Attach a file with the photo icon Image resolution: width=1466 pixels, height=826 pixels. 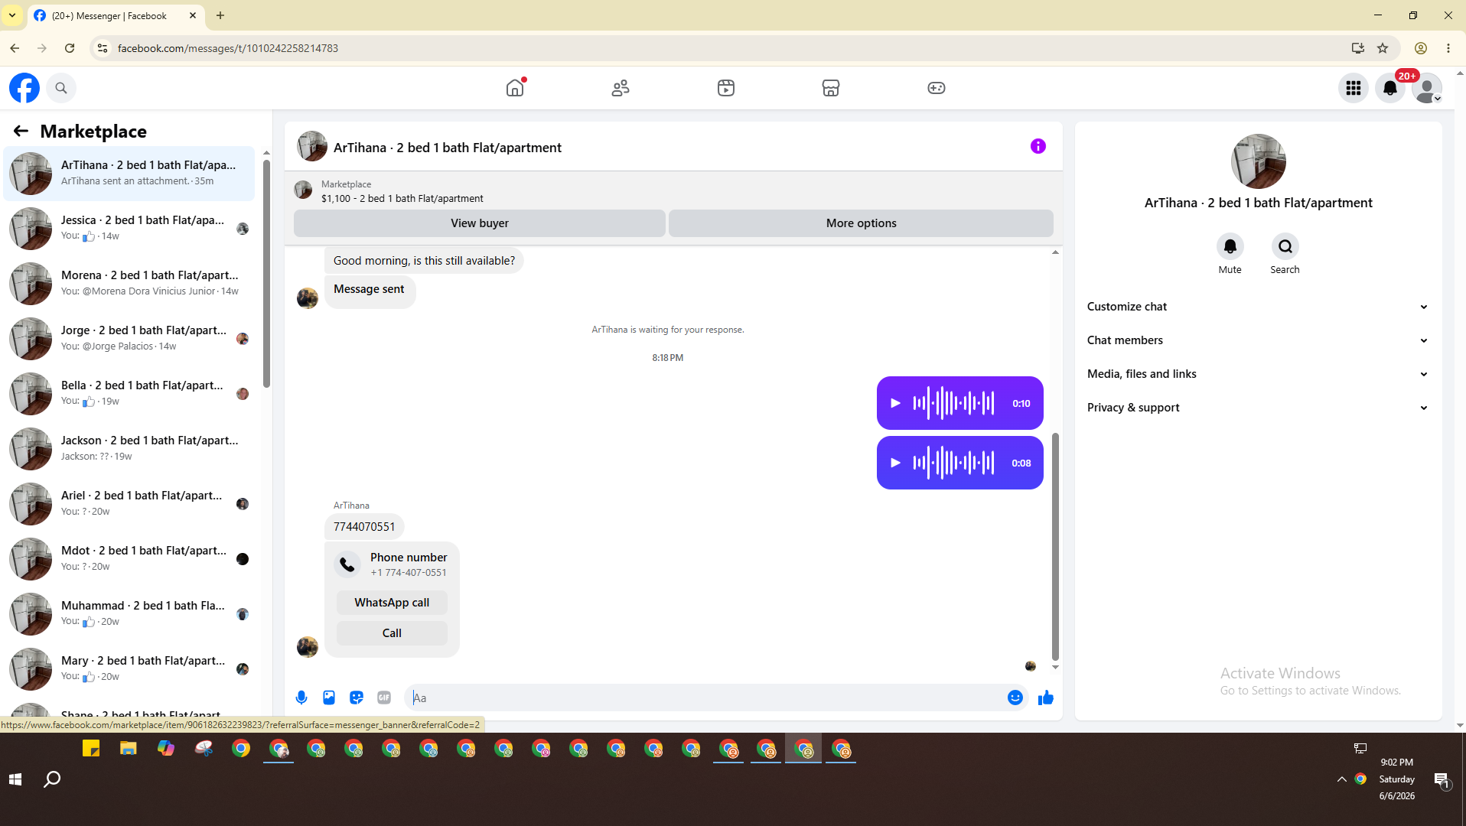(x=329, y=698)
